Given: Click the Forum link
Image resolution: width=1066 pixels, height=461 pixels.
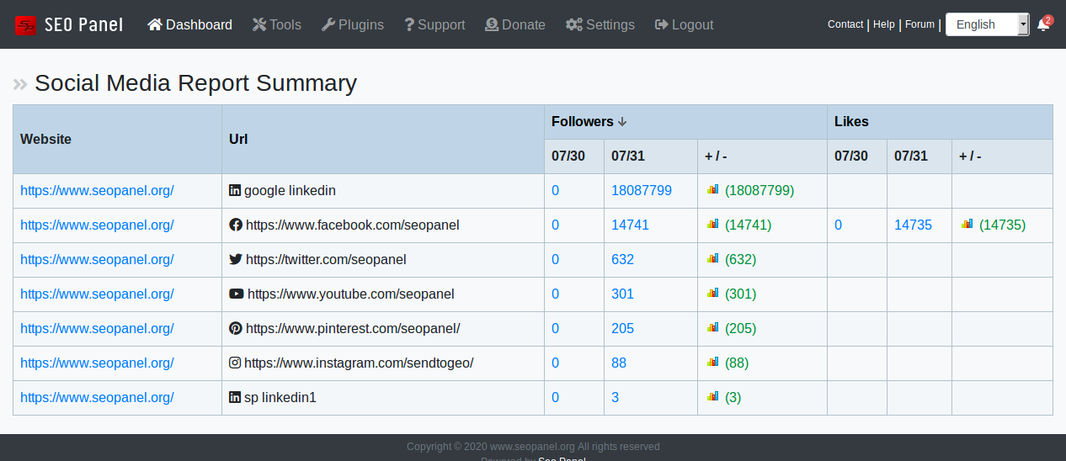Looking at the screenshot, I should point(919,24).
